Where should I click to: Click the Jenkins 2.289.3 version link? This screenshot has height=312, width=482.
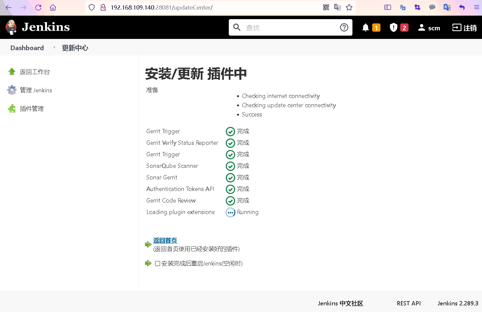click(x=458, y=303)
